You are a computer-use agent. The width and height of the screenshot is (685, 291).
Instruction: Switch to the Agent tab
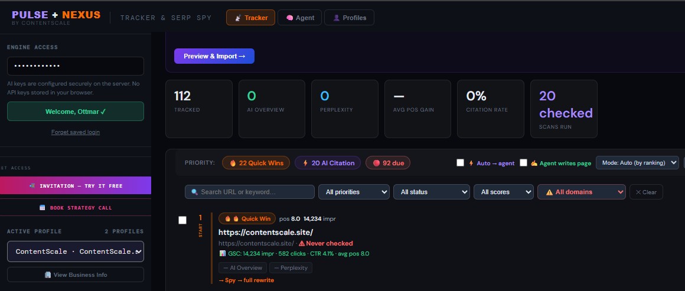(300, 18)
